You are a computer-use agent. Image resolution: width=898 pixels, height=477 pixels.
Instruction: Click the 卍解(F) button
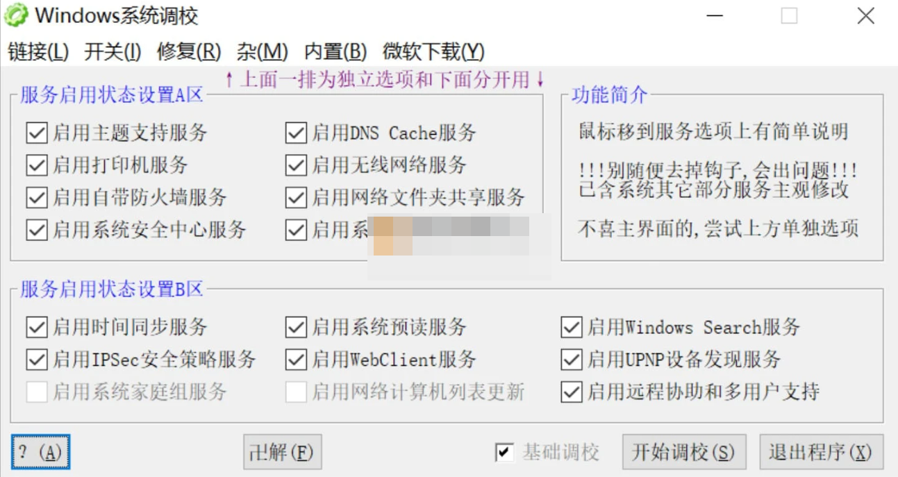click(x=282, y=452)
